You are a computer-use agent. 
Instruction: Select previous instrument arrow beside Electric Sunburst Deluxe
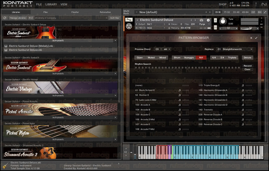click(x=191, y=20)
